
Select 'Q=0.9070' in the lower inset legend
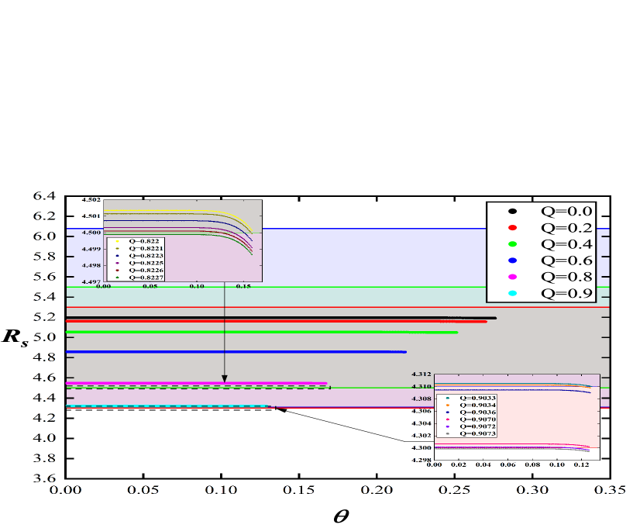pyautogui.click(x=478, y=419)
